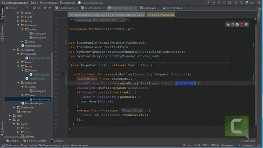The width and height of the screenshot is (263, 148).
Task: Close the TaskForm.php tab
Action: [77, 8]
